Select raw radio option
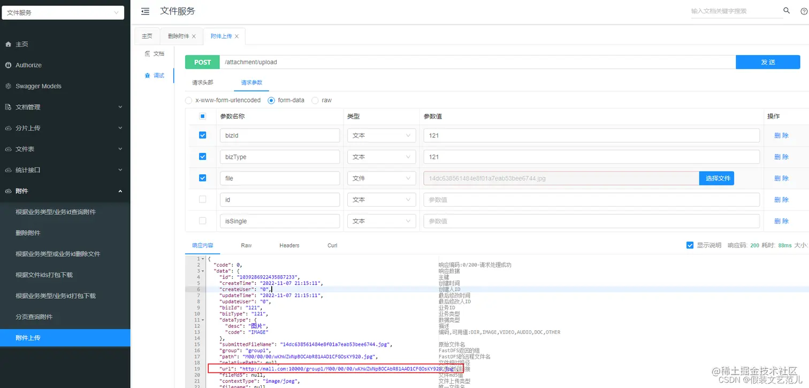809x388 pixels. (315, 100)
